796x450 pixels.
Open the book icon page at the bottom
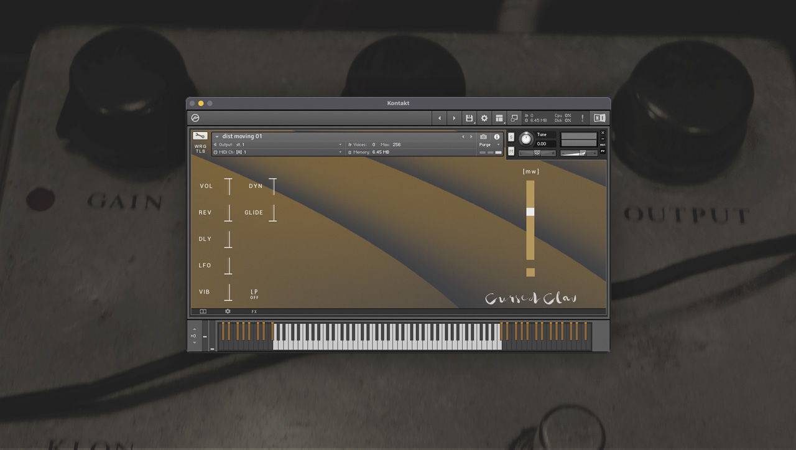203,311
